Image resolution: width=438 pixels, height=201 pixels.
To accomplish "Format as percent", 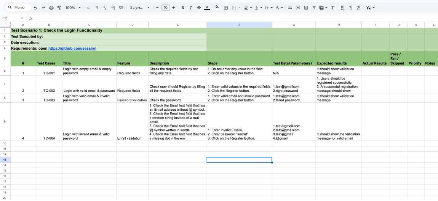I will click(x=97, y=8).
